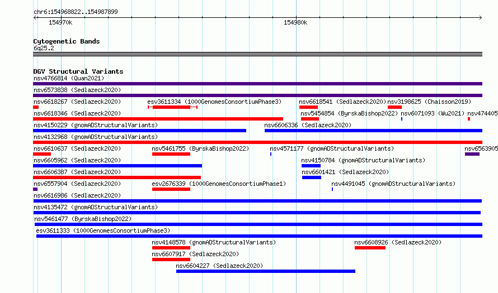Image resolution: width=498 pixels, height=293 pixels.
Task: Select nsv6606387 (Sedlazeck2020) label
Action: coord(77,172)
